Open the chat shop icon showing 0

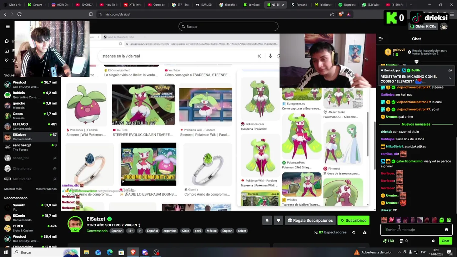403,241
